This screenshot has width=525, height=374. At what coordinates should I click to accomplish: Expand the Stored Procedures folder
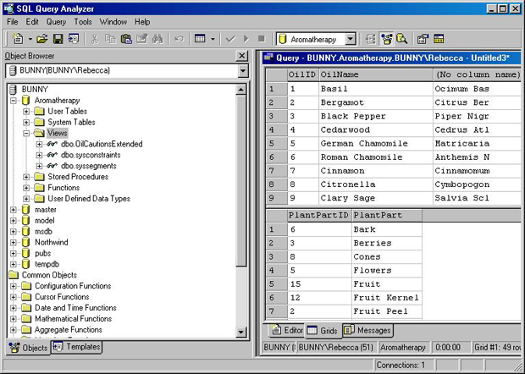coord(26,177)
